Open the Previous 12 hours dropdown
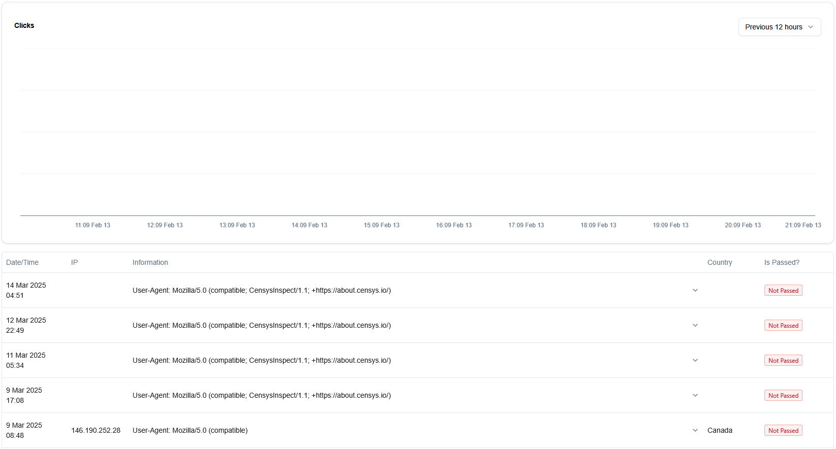 (779, 27)
